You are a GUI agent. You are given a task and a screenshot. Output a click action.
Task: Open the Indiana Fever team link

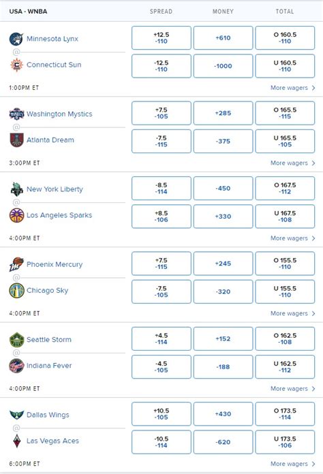49,366
